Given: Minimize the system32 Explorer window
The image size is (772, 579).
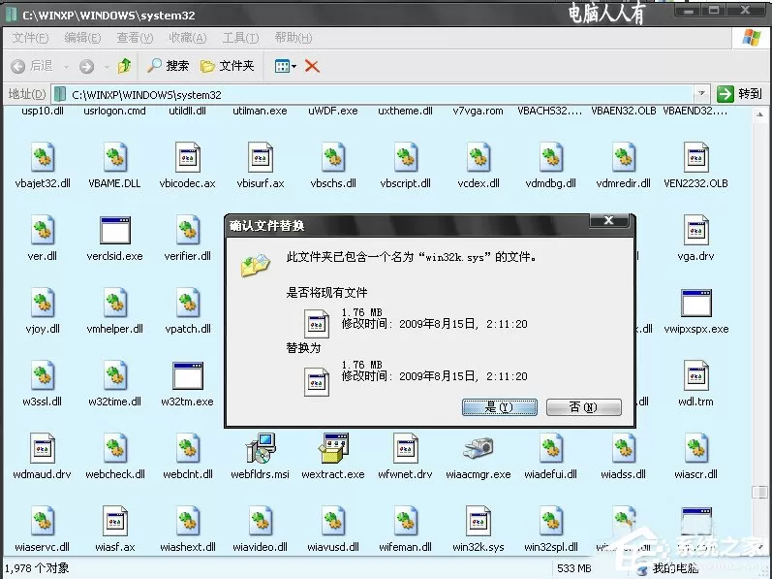Looking at the screenshot, I should 690,11.
